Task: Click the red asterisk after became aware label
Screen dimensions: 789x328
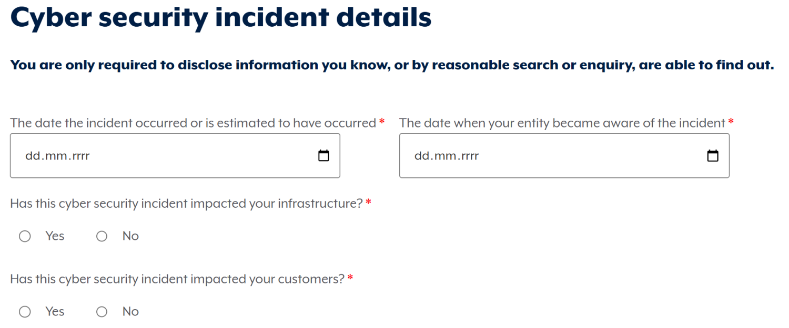Action: tap(731, 122)
